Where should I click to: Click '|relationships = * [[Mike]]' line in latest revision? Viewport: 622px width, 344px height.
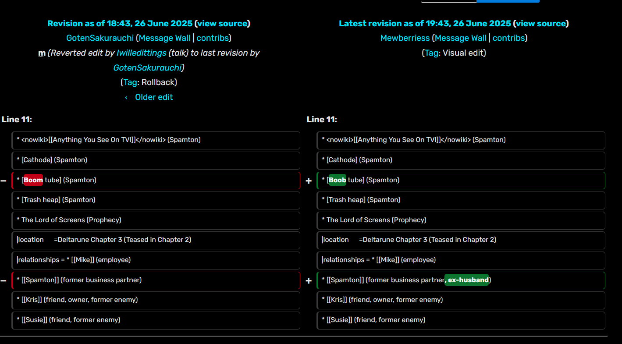(x=461, y=260)
